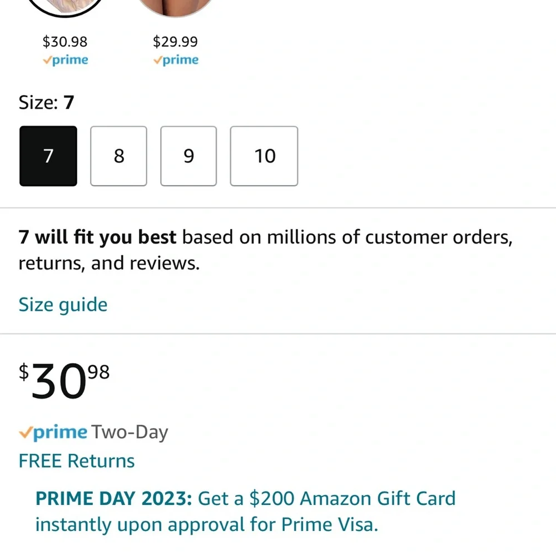The height and width of the screenshot is (556, 556).
Task: Open the PRIME DAY 2023 bold heading
Action: coord(114,499)
